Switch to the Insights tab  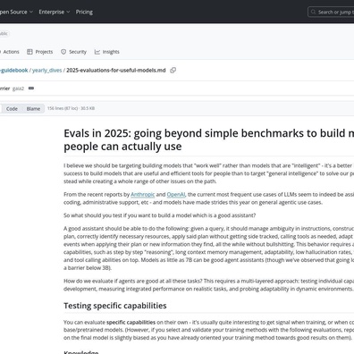[107, 52]
